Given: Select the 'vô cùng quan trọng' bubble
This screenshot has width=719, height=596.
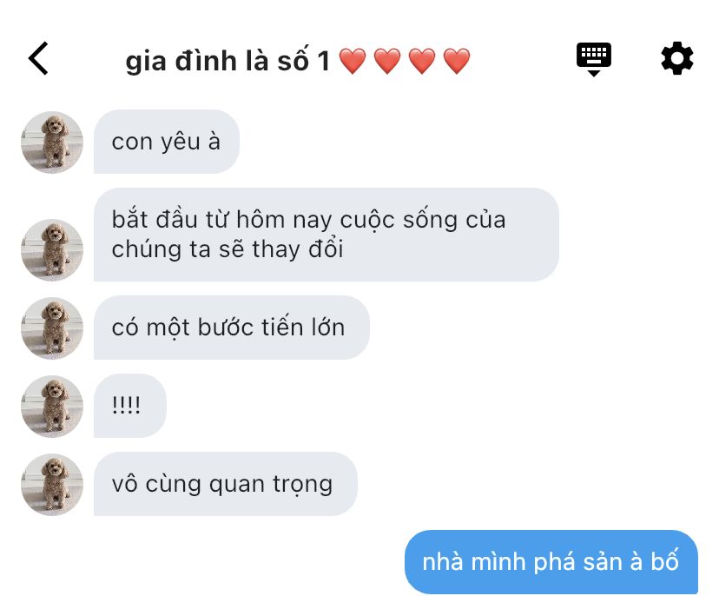Looking at the screenshot, I should point(226,484).
